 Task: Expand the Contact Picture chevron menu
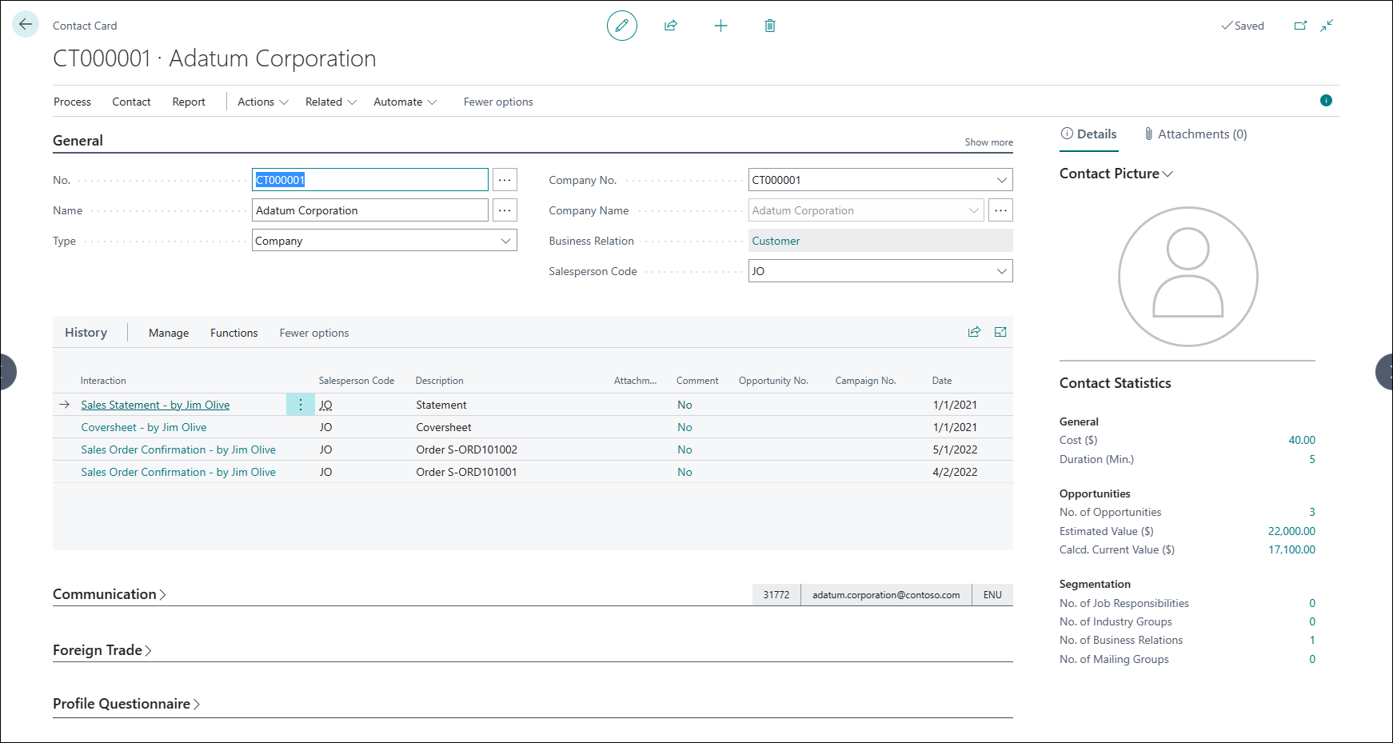(x=1167, y=174)
